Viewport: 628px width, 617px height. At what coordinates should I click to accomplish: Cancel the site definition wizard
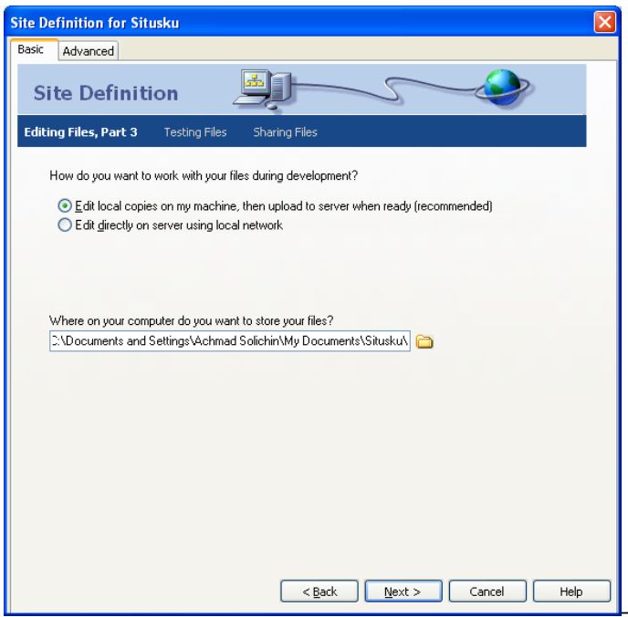pyautogui.click(x=487, y=591)
